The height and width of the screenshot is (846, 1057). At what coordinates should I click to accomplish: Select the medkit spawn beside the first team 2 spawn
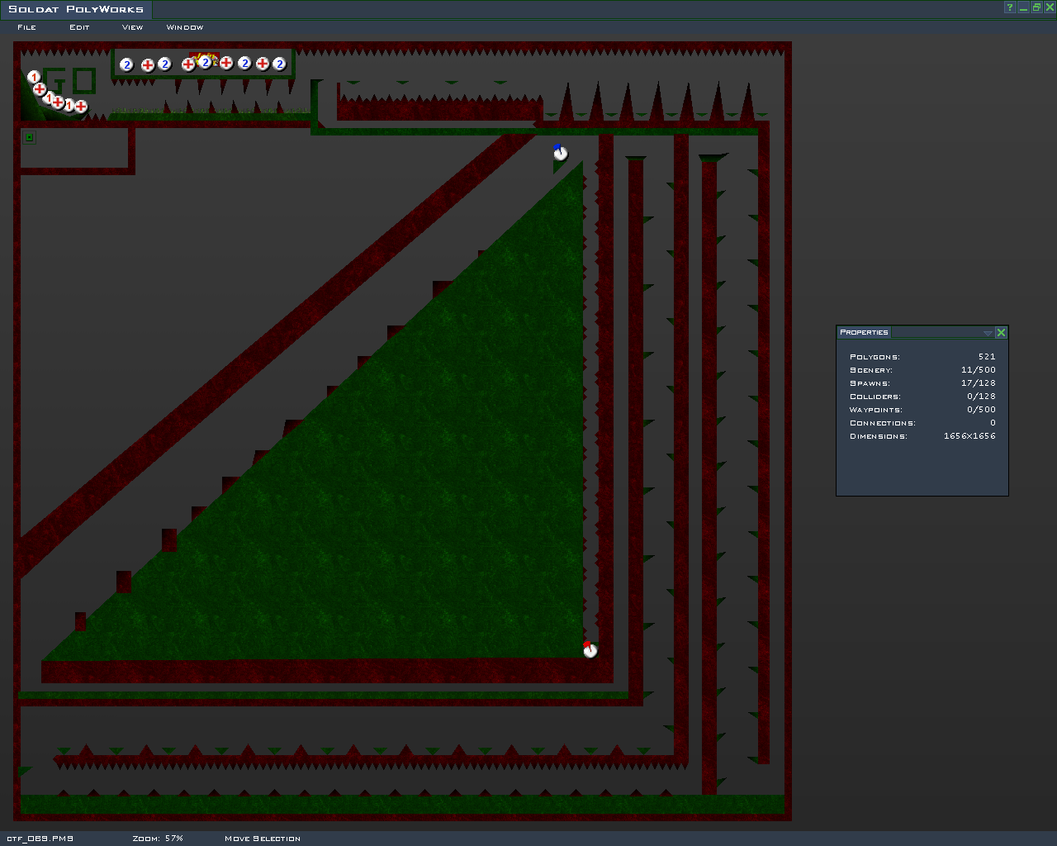click(147, 64)
